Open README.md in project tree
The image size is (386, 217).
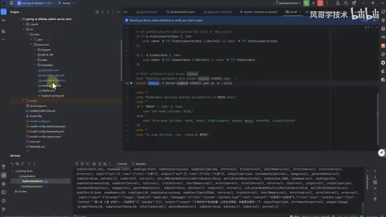pos(37,146)
